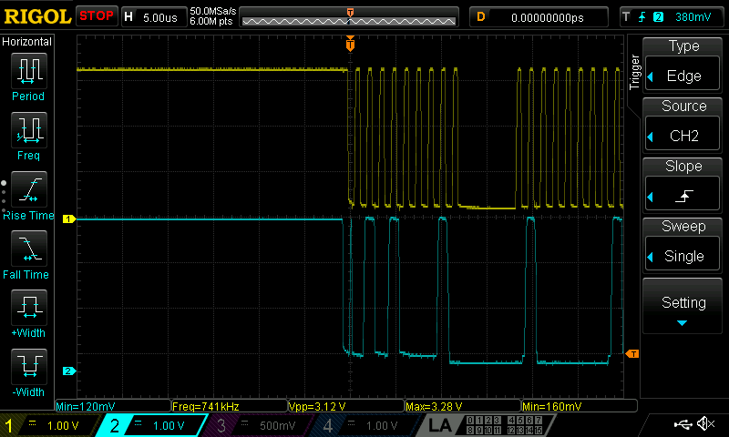The width and height of the screenshot is (729, 437).
Task: Click the 50.0MSa/s sample rate readout
Action: click(x=213, y=11)
